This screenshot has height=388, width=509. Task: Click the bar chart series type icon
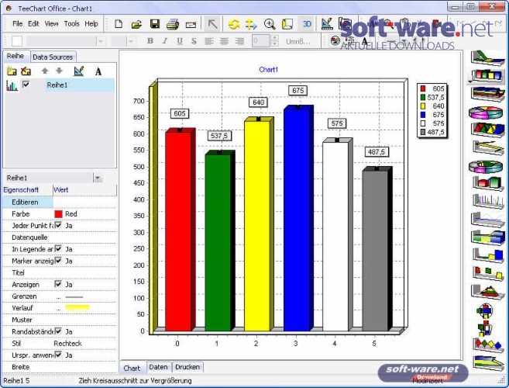click(x=12, y=85)
